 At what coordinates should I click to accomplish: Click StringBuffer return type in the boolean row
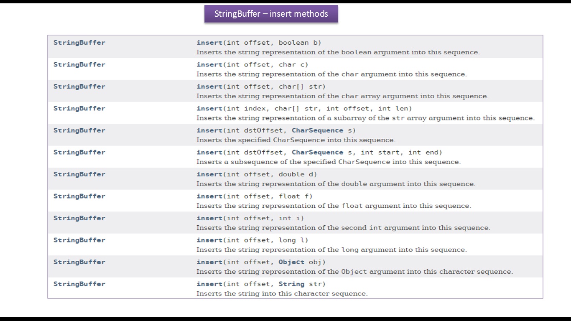point(79,43)
